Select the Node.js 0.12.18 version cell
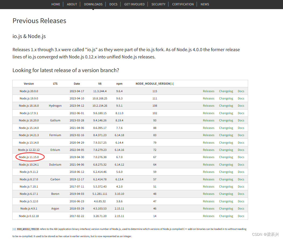 29,216
